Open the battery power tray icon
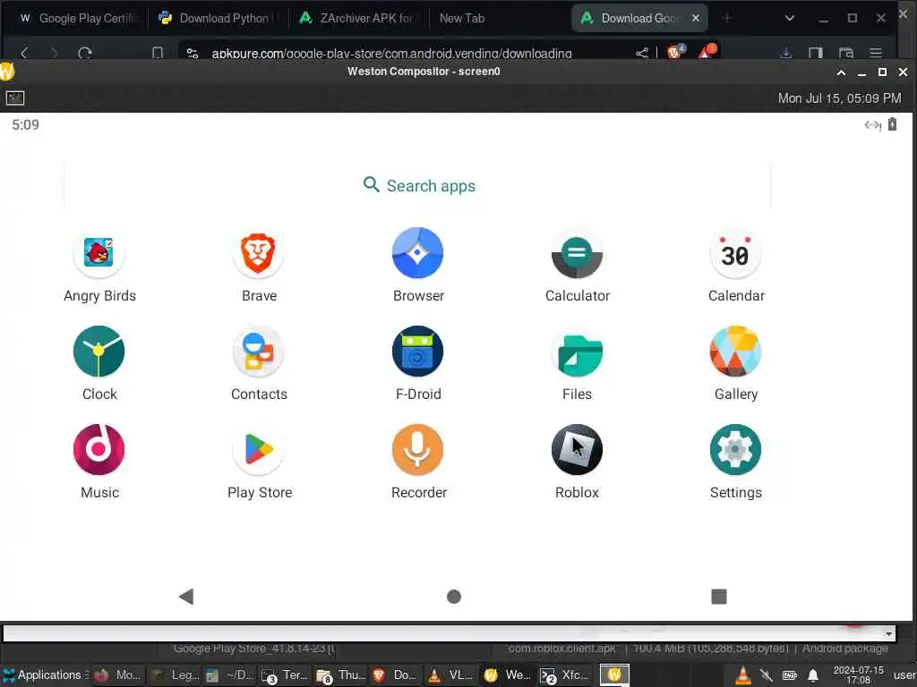Image resolution: width=917 pixels, height=687 pixels. (x=790, y=676)
